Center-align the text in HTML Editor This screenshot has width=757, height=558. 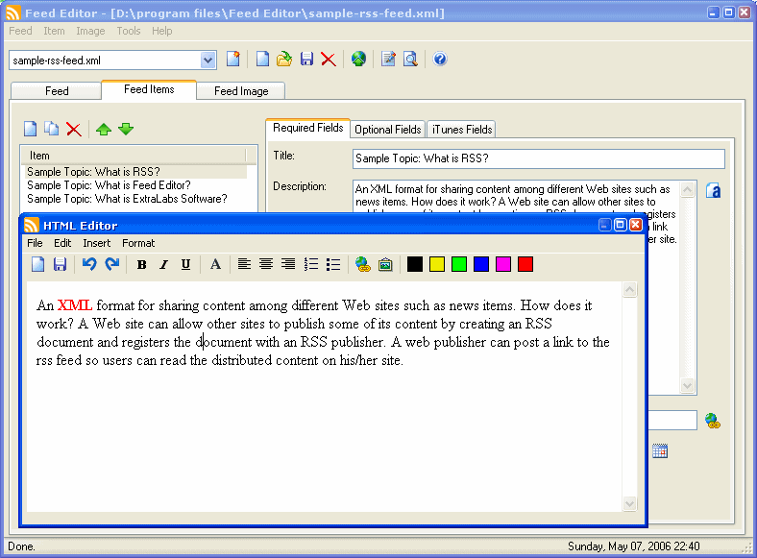(x=266, y=264)
